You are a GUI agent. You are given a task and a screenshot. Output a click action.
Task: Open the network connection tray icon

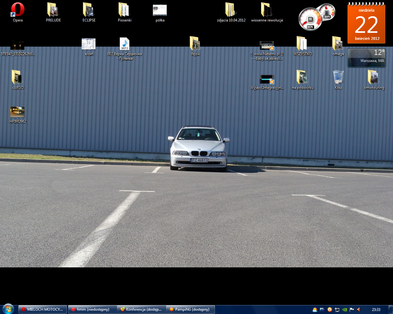tap(337, 309)
